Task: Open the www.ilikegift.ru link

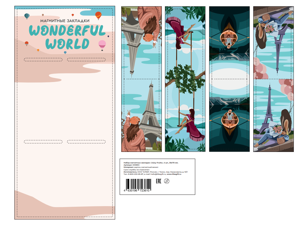Action: (174, 174)
